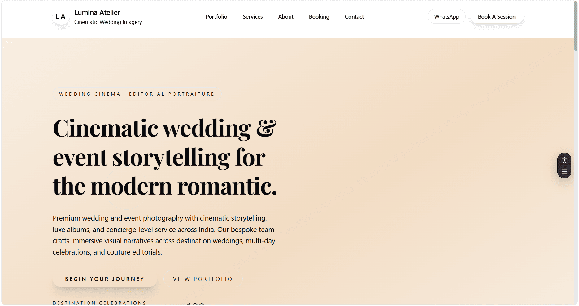The width and height of the screenshot is (579, 306).
Task: Click the 'Cinematic Wedding Imagery' tagline
Action: 108,22
